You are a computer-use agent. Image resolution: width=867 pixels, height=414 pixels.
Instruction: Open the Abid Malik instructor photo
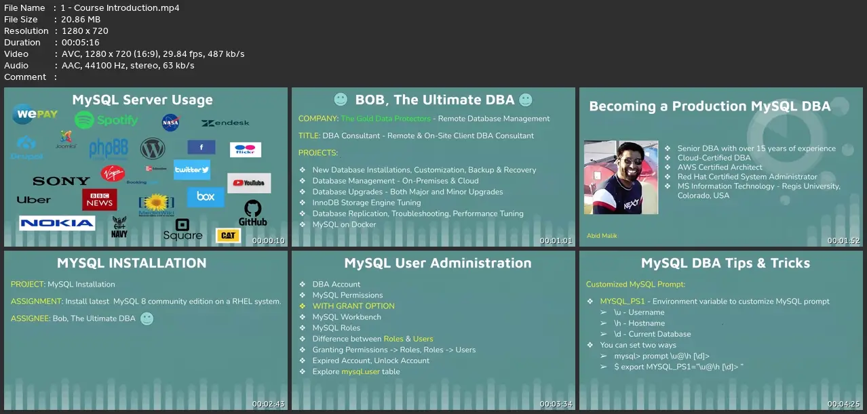[x=621, y=178]
